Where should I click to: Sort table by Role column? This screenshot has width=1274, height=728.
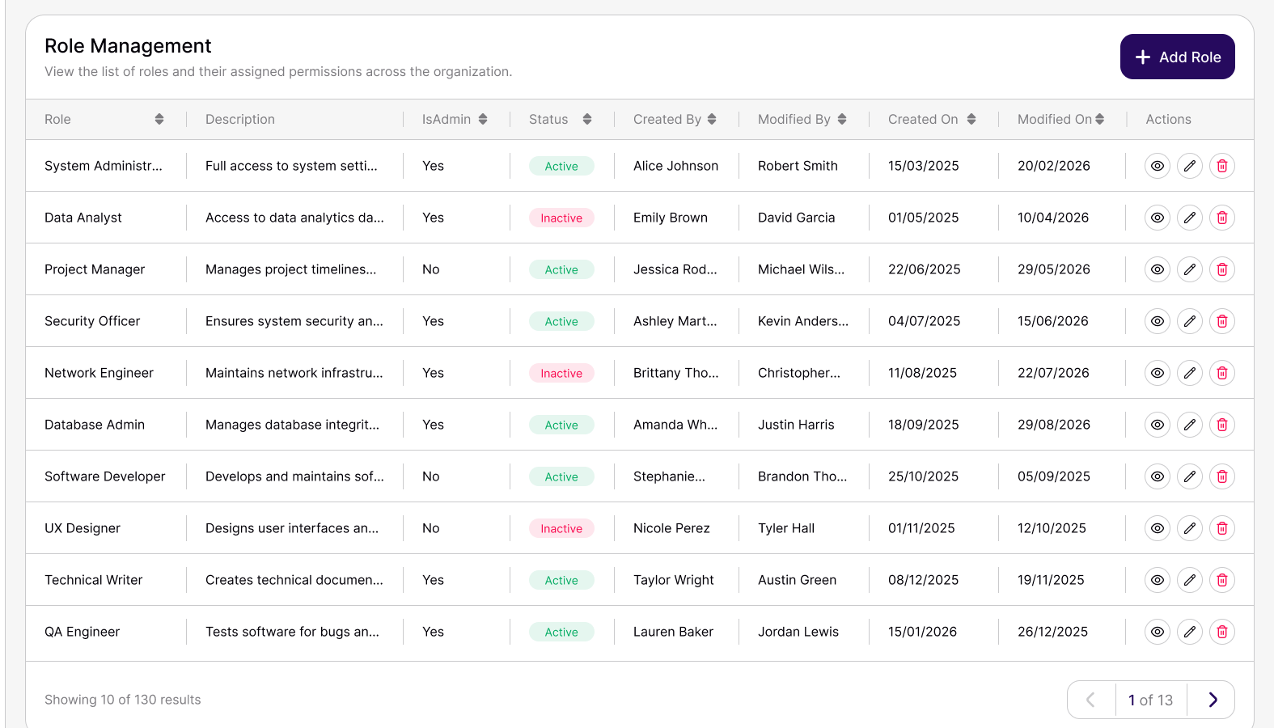(159, 119)
